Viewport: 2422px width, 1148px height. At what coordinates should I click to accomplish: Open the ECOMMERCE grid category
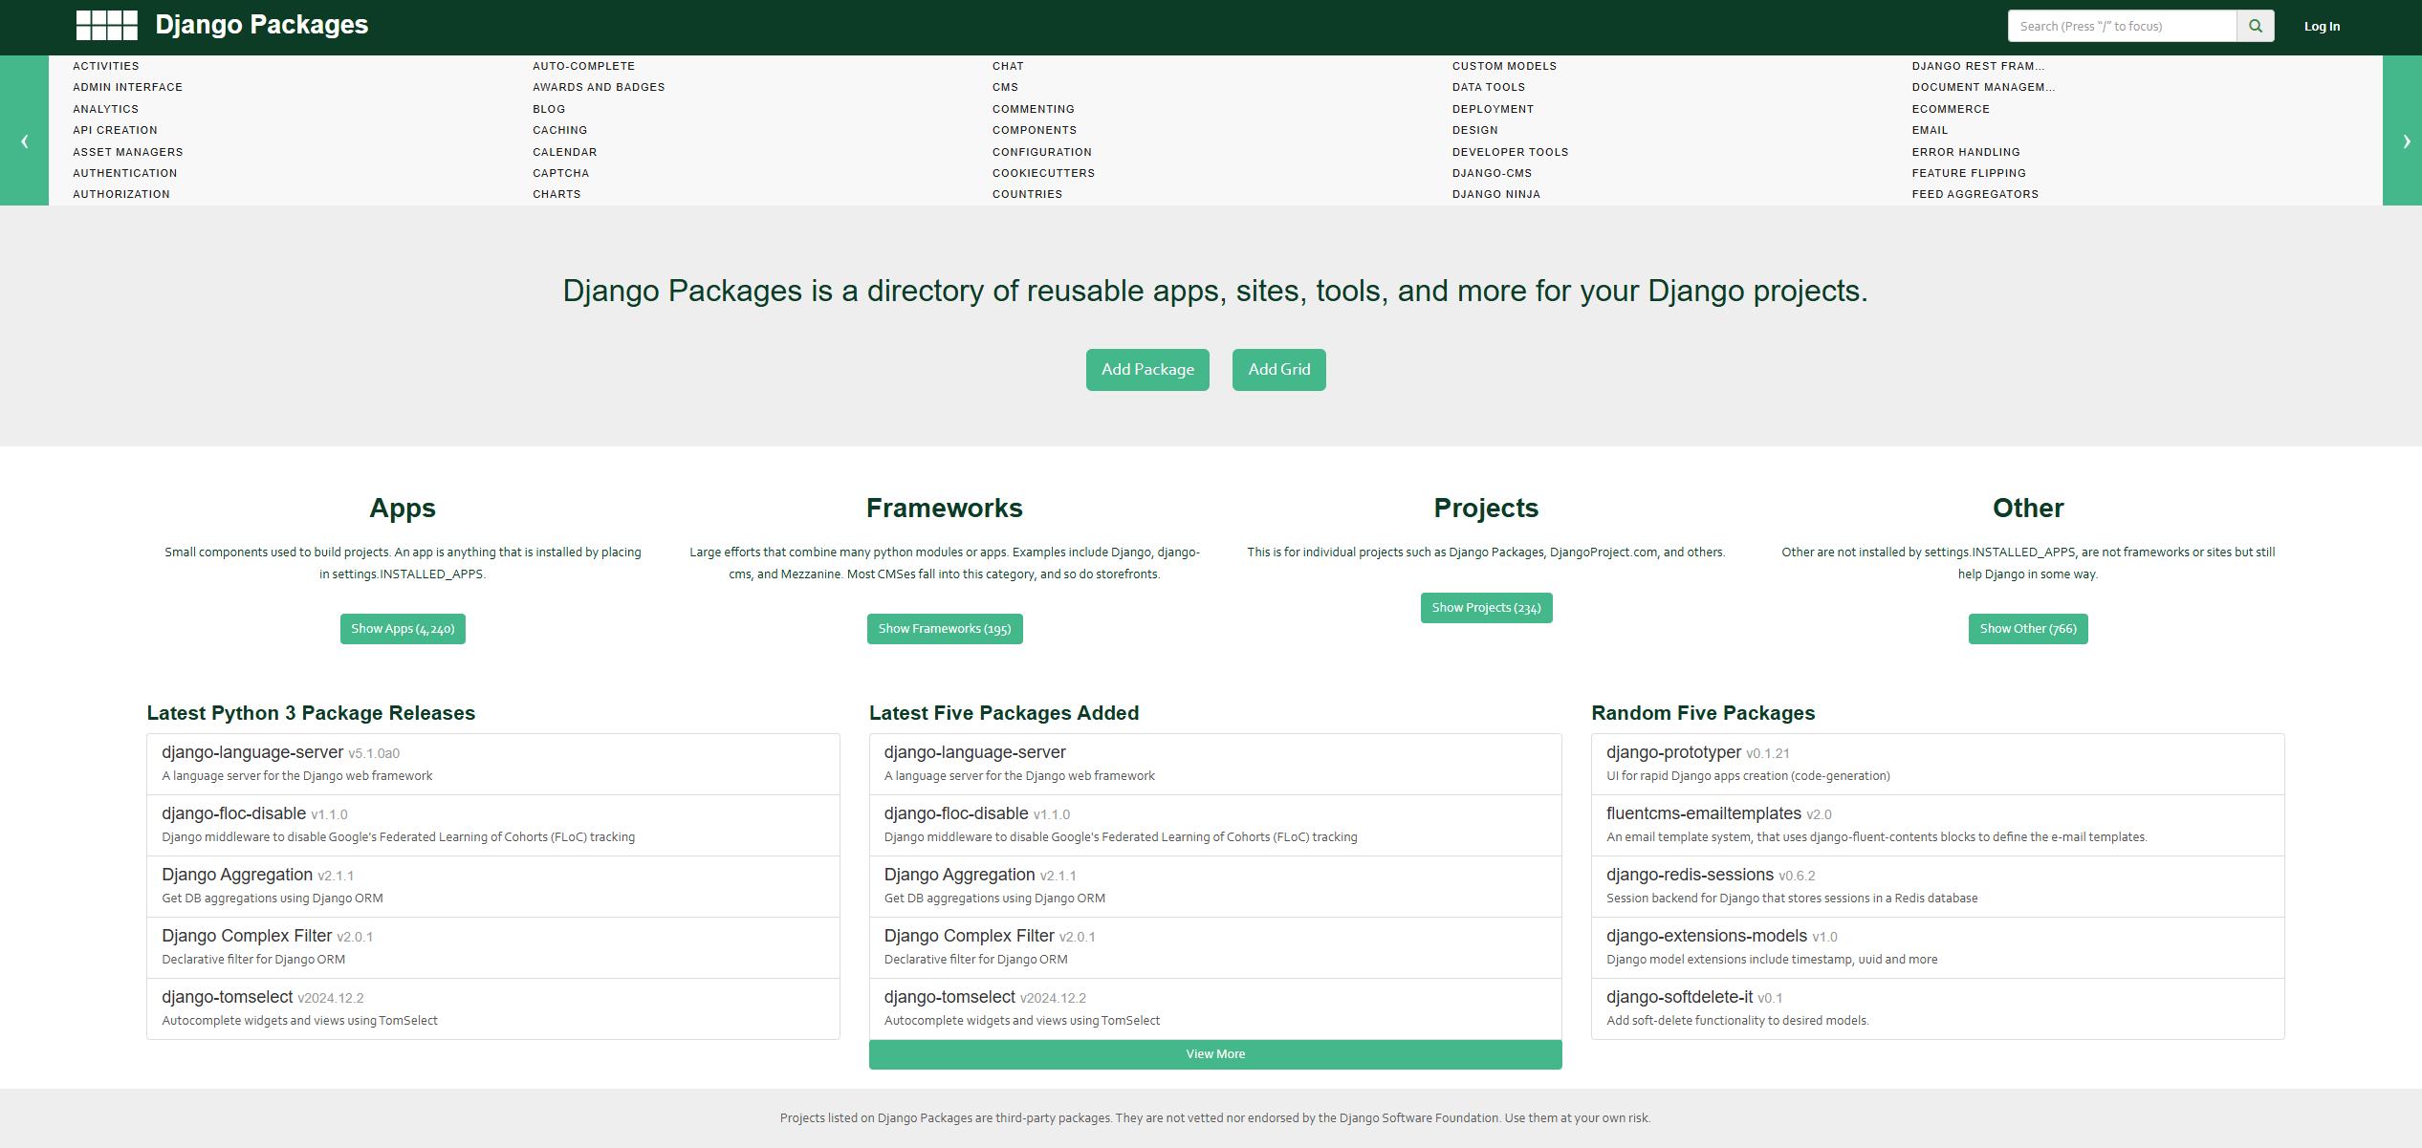(x=1952, y=109)
